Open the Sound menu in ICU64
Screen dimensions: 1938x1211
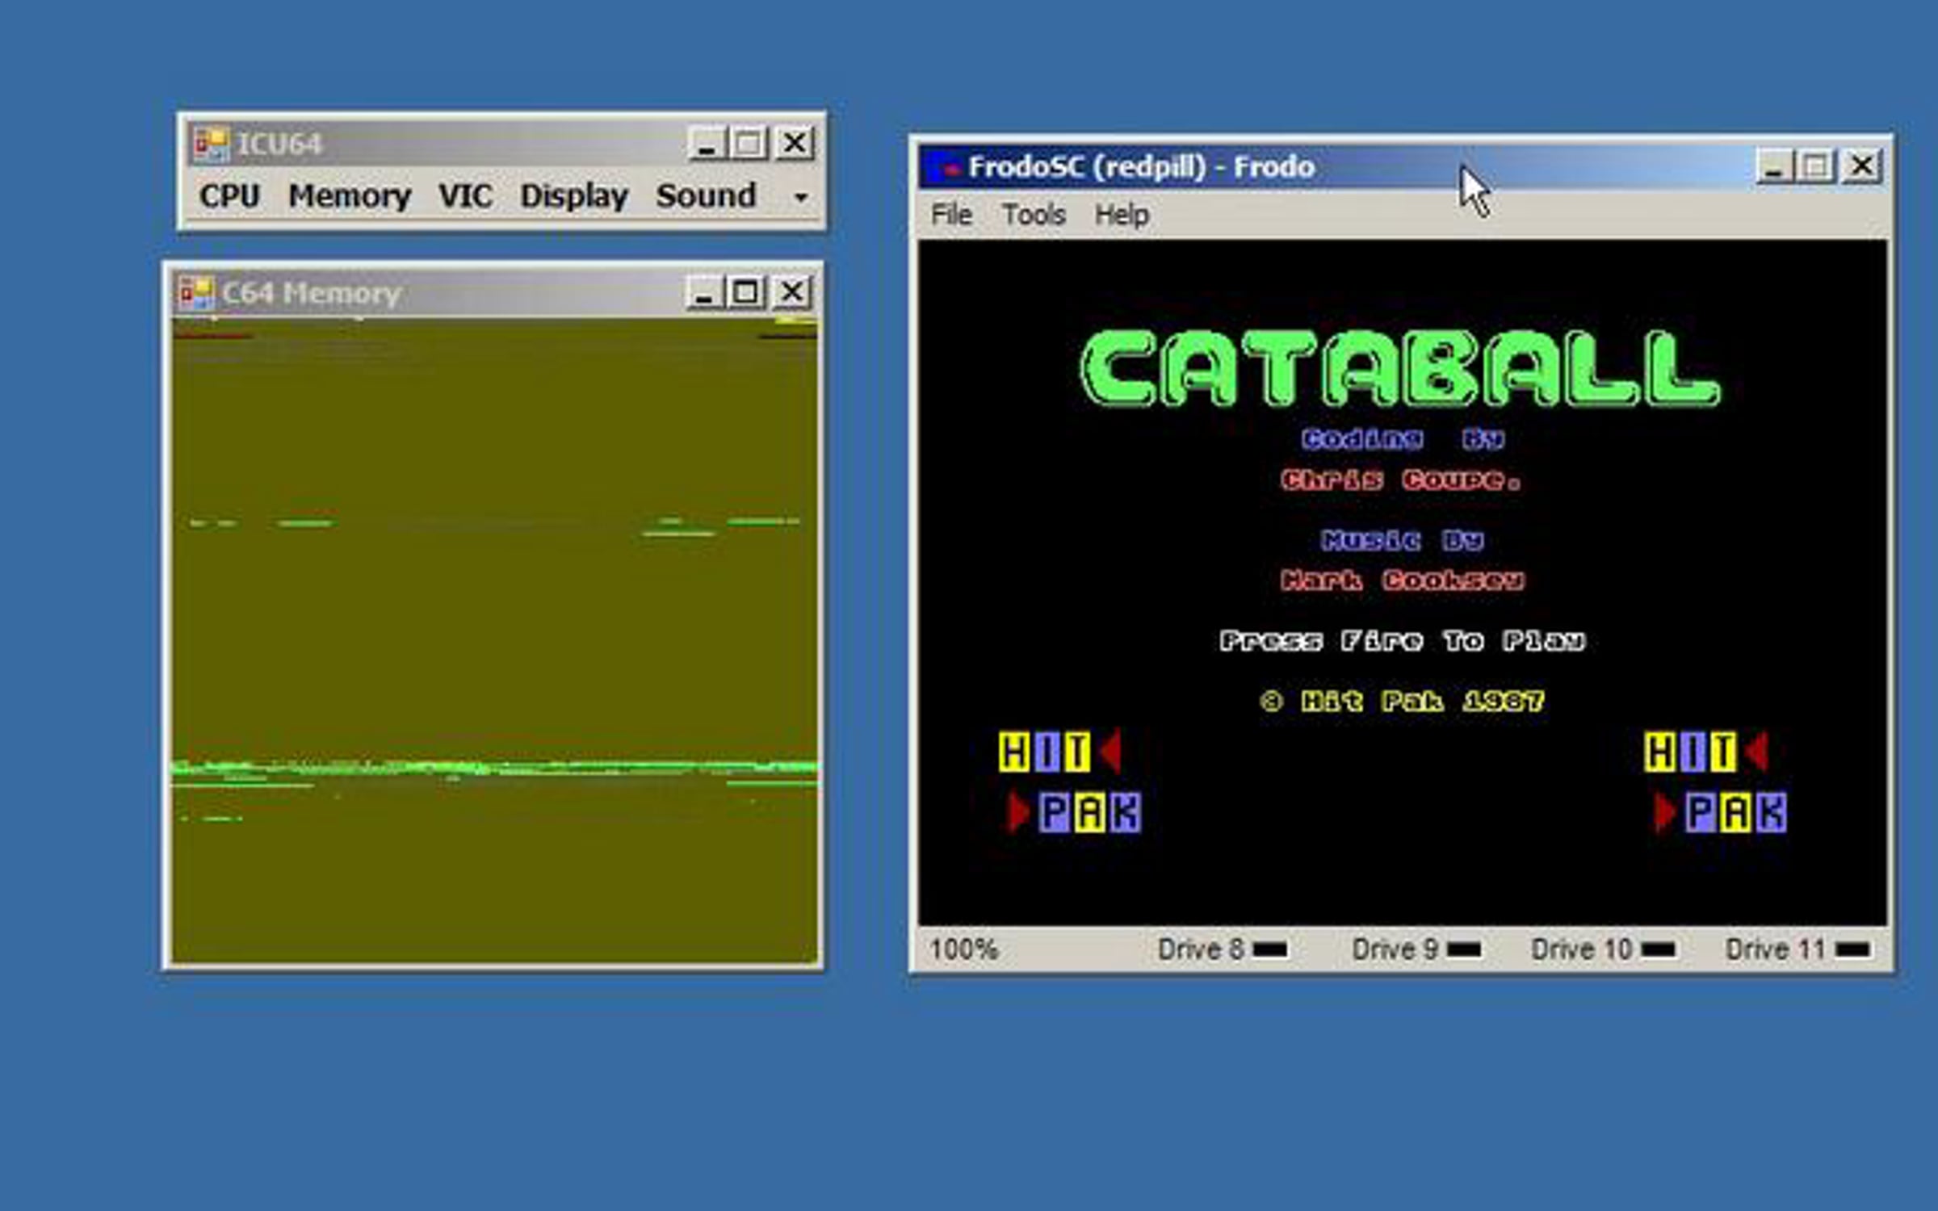(706, 195)
